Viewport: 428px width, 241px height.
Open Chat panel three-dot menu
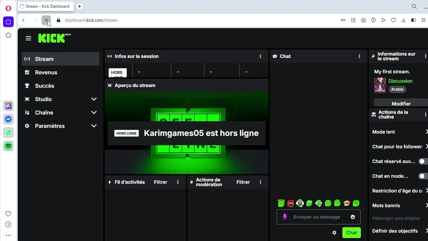(x=359, y=56)
